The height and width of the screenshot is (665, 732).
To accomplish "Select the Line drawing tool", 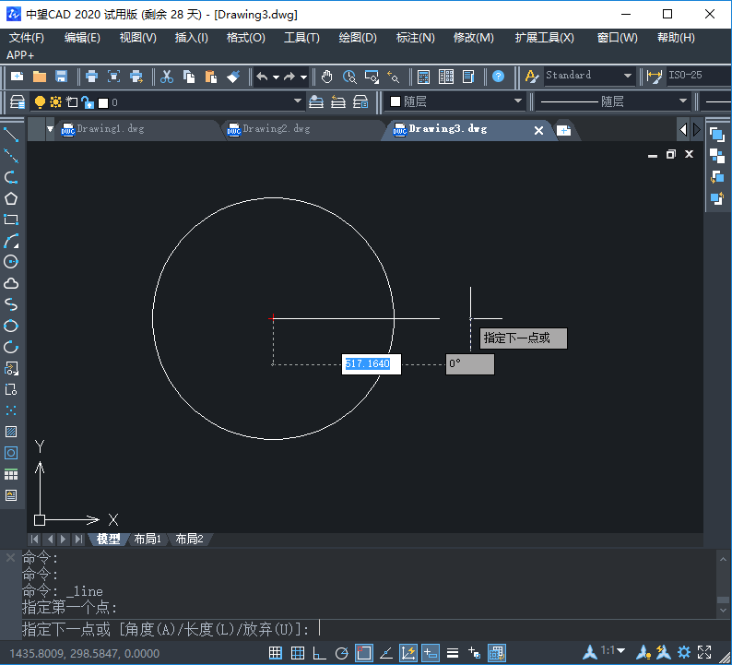I will [x=11, y=135].
